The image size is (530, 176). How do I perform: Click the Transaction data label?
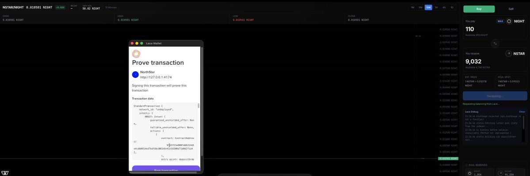(143, 99)
